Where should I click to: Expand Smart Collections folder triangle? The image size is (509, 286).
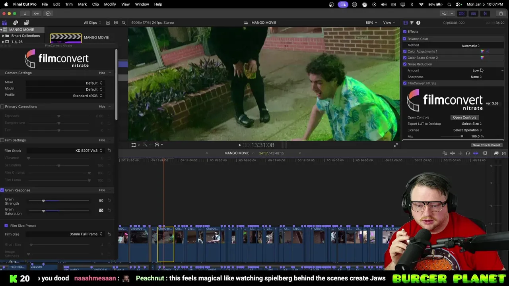pyautogui.click(x=3, y=36)
